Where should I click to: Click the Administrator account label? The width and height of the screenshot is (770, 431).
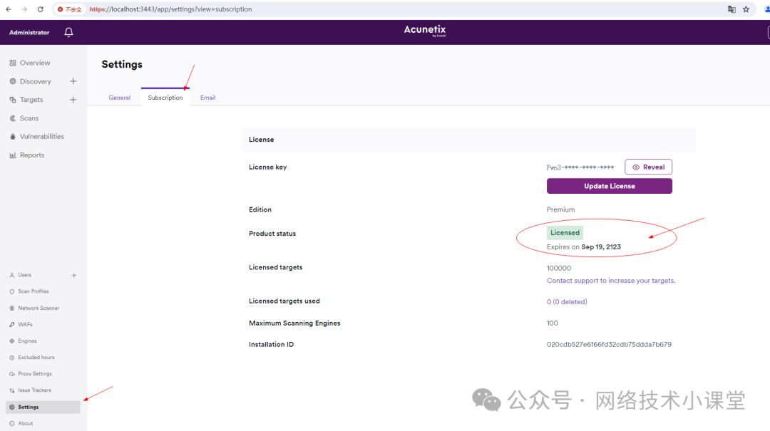[x=29, y=32]
